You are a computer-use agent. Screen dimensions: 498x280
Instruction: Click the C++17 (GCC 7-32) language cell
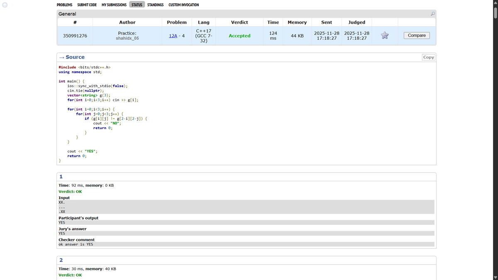point(204,36)
